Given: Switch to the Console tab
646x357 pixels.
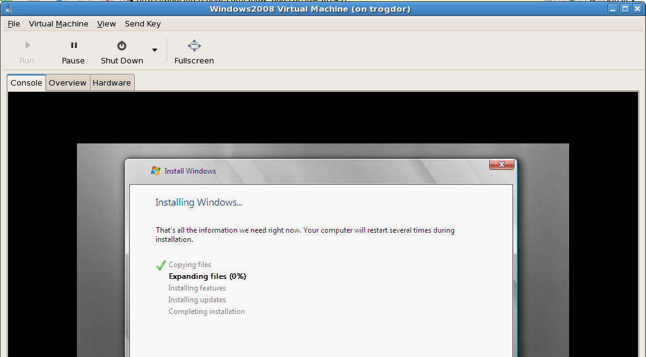Looking at the screenshot, I should [26, 82].
